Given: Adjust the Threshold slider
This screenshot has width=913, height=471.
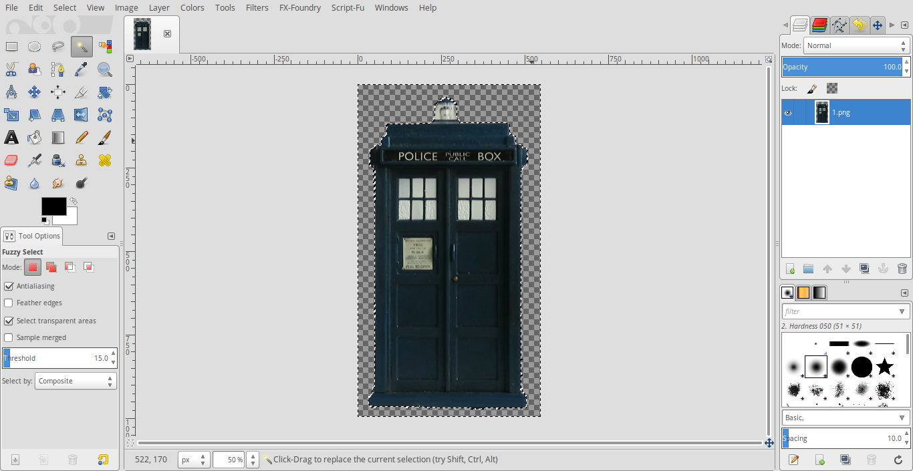Looking at the screenshot, I should 59,358.
